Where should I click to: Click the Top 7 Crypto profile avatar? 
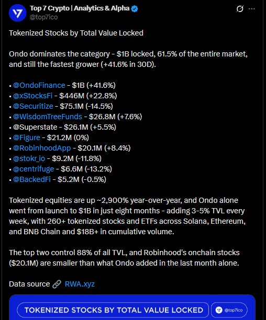click(18, 13)
